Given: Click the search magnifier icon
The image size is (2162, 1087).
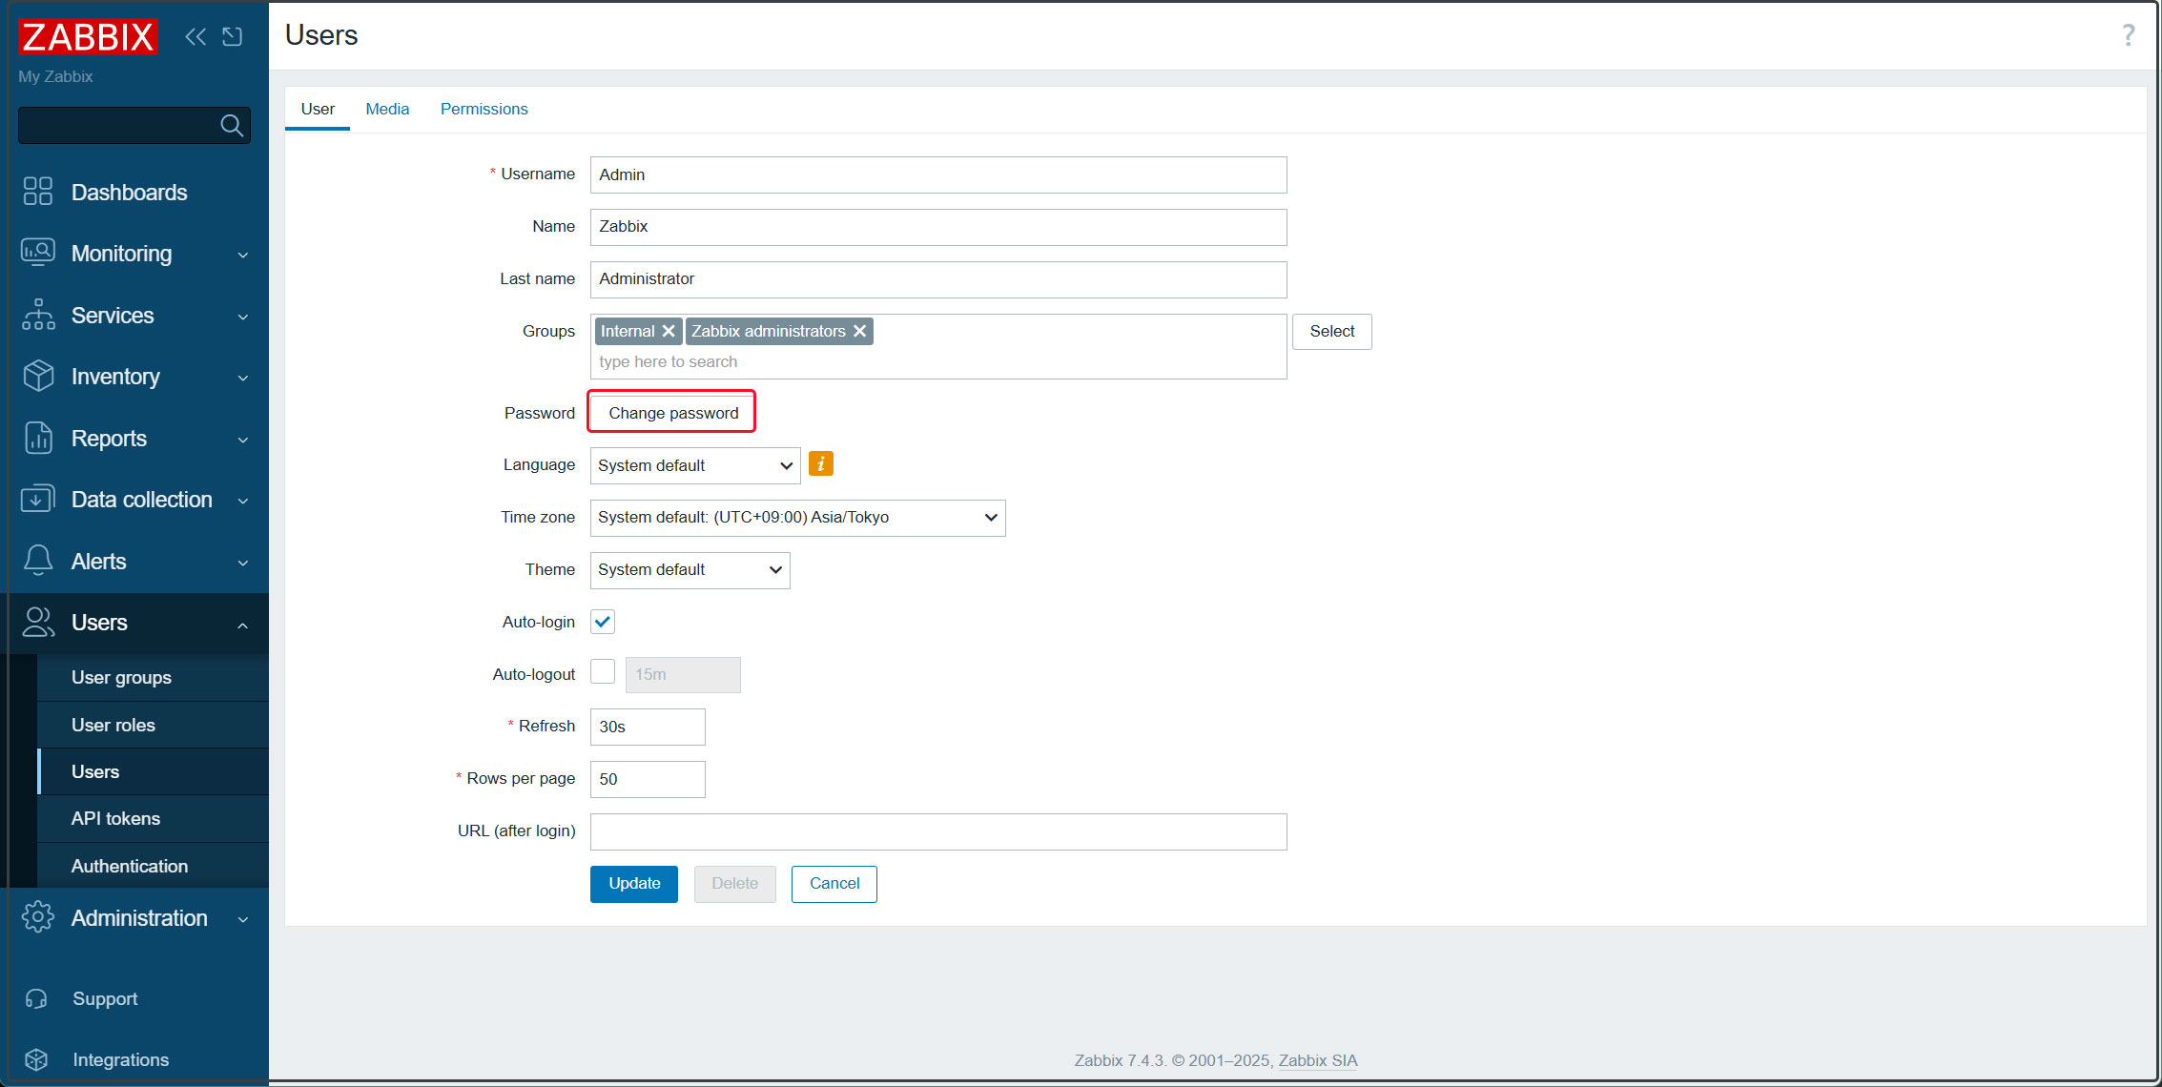Looking at the screenshot, I should (231, 125).
